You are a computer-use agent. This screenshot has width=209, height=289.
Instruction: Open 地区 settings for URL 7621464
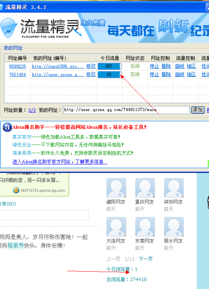point(192,74)
